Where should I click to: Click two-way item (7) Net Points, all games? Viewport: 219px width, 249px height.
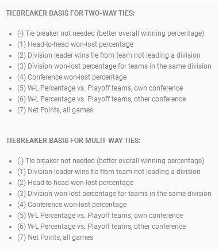click(x=55, y=110)
